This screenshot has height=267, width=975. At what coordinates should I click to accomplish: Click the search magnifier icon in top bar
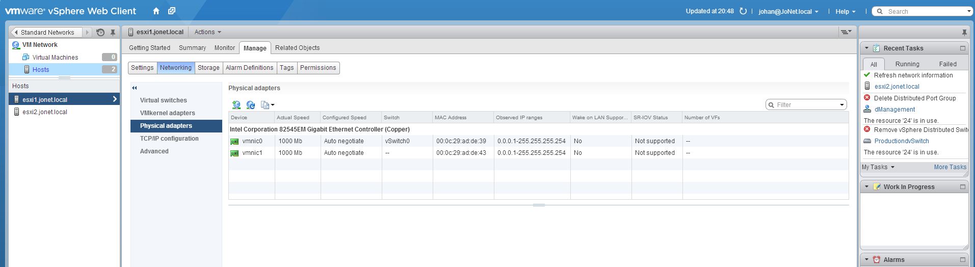(x=880, y=11)
